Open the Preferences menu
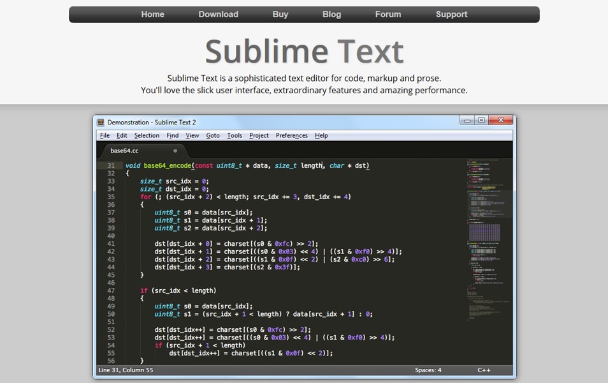This screenshot has height=383, width=608. click(292, 135)
